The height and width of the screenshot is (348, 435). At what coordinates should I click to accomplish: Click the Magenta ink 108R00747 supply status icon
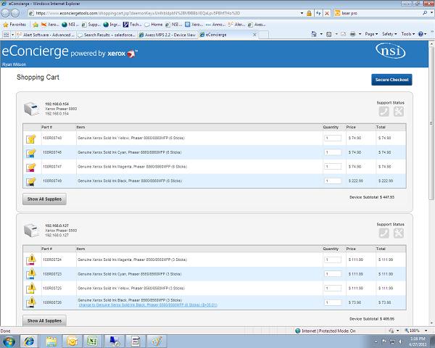pyautogui.click(x=31, y=167)
